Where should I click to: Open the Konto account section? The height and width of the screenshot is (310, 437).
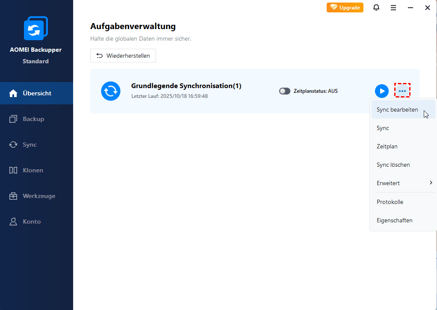coord(36,221)
